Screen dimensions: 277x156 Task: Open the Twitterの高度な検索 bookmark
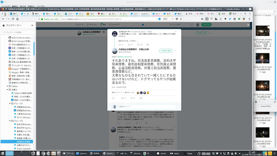pos(21,93)
